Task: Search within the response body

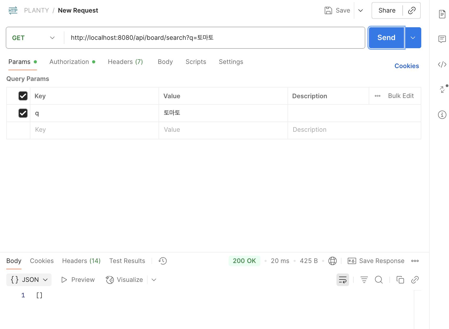Action: 379,280
